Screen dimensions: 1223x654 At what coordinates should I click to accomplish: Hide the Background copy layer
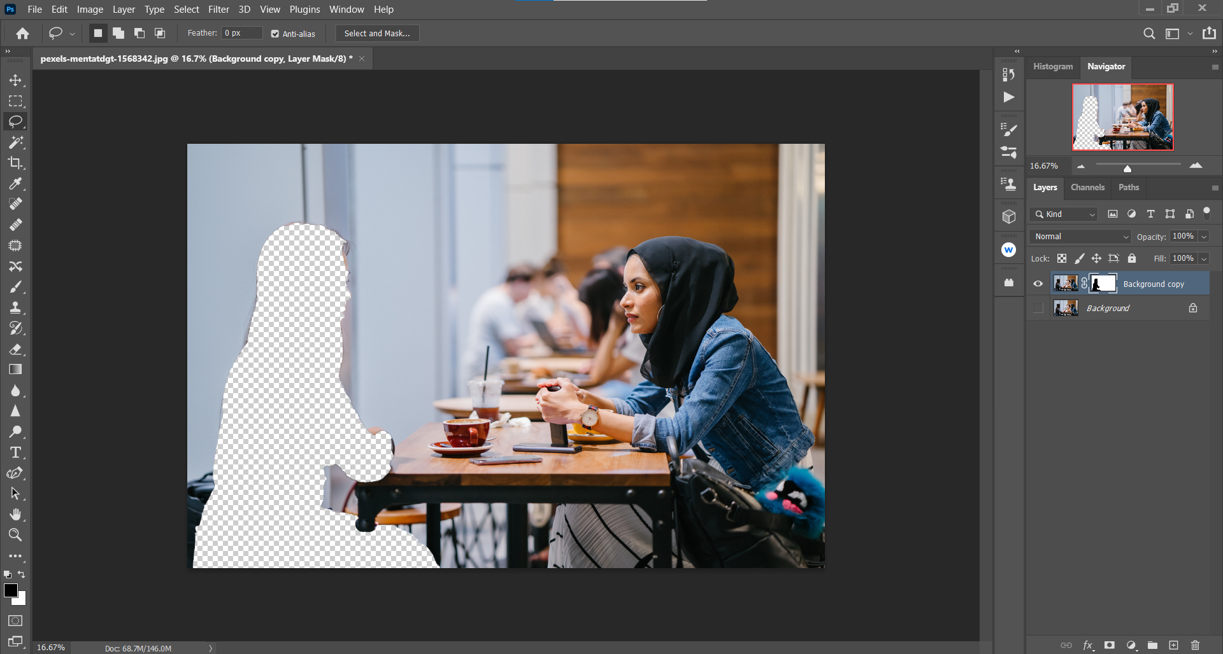click(x=1038, y=284)
